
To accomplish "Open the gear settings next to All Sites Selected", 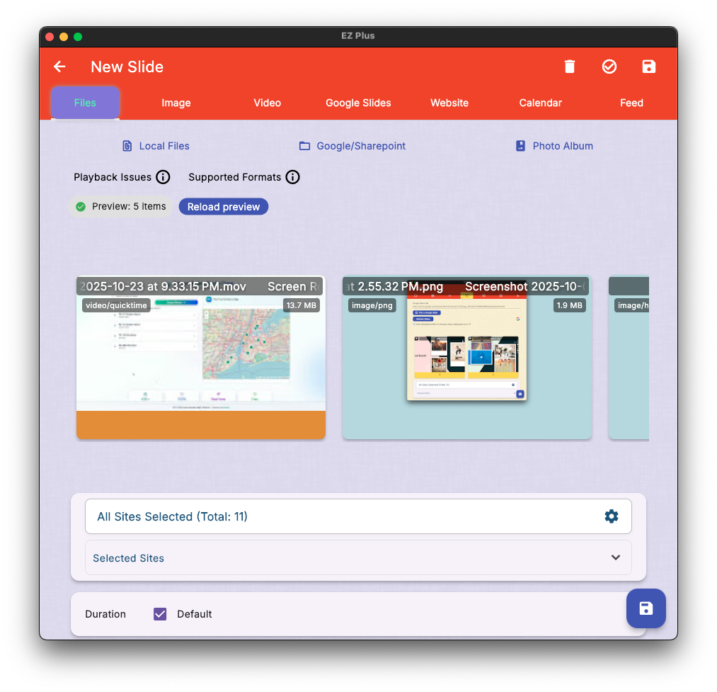I will pyautogui.click(x=612, y=516).
